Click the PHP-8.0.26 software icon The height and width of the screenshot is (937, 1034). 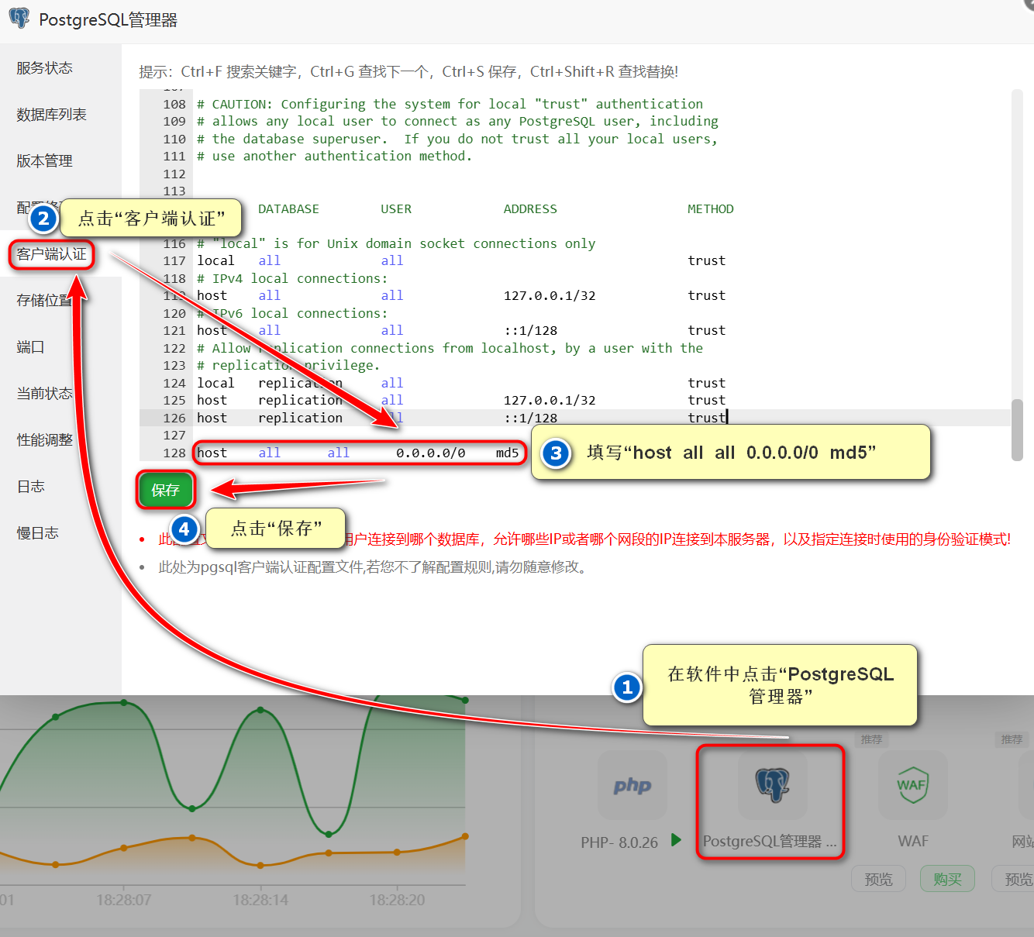click(632, 784)
